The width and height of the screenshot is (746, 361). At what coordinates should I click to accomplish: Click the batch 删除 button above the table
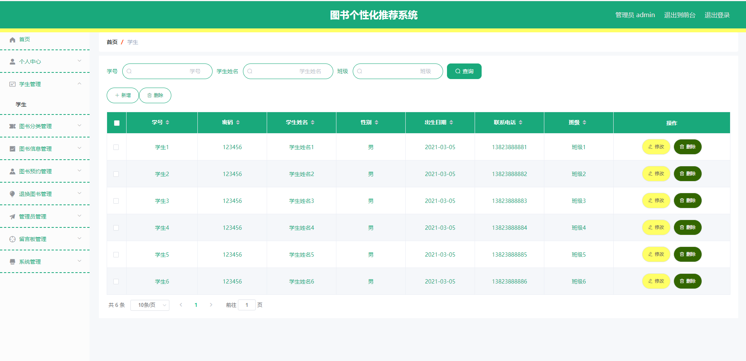155,95
